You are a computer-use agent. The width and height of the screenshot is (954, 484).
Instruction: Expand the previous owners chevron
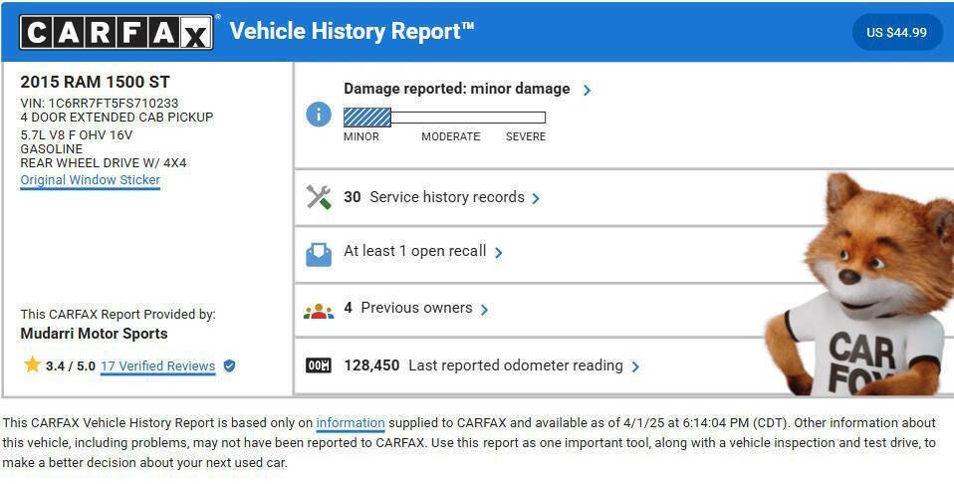click(485, 310)
